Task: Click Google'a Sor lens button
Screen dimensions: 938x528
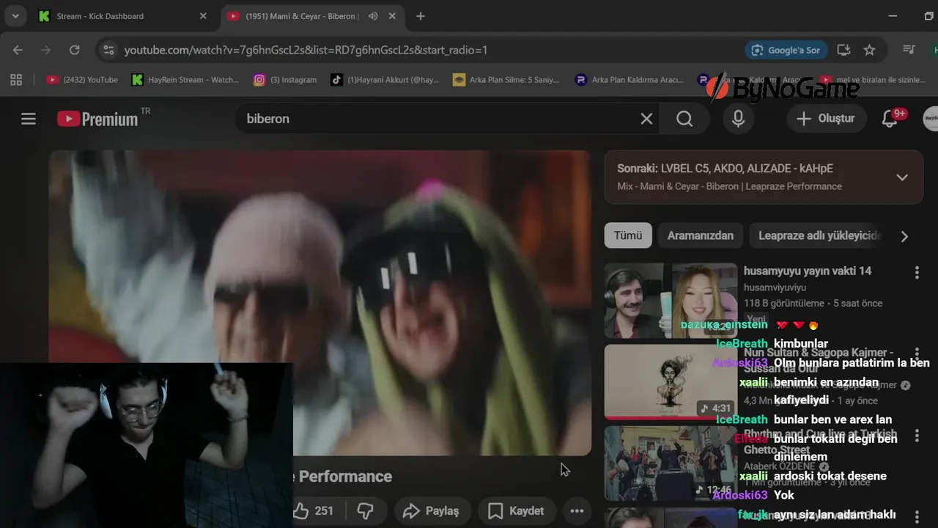Action: click(x=786, y=50)
